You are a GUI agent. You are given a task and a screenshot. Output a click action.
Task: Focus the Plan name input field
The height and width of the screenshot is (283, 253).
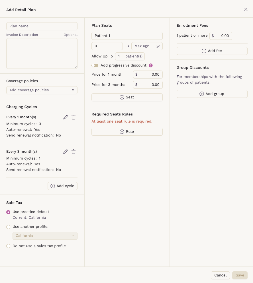[42, 26]
